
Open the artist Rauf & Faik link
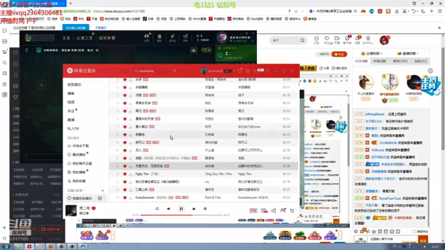point(213,198)
